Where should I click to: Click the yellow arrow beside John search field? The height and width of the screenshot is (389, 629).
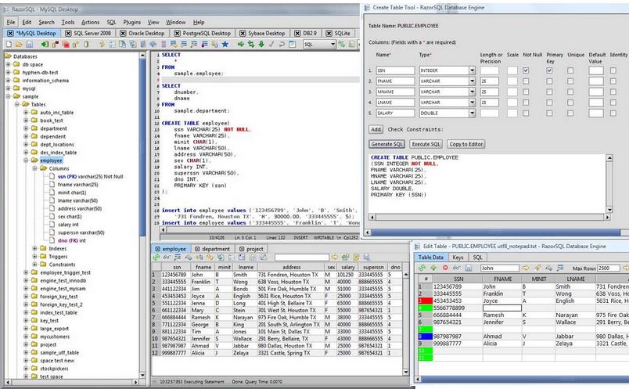click(x=526, y=268)
